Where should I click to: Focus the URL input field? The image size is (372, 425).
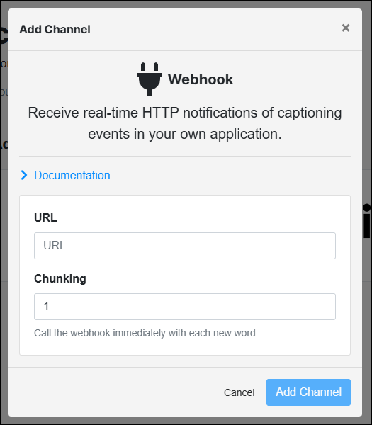[185, 246]
